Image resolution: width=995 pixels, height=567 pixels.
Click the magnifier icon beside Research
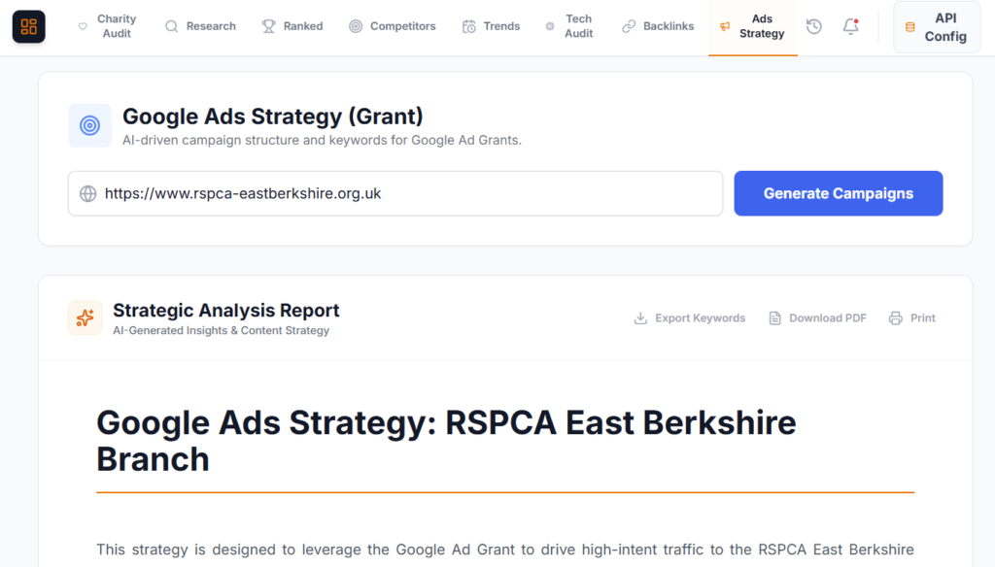click(170, 26)
